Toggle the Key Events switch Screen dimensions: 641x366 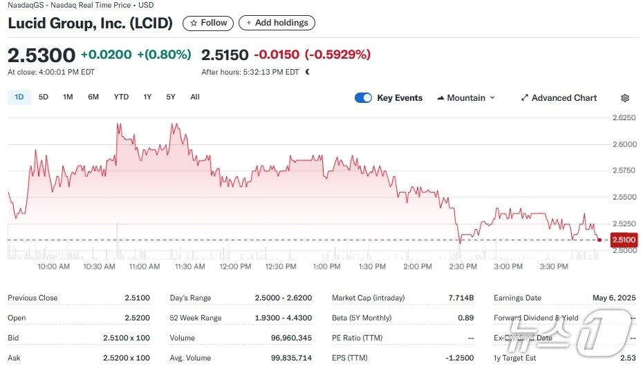[x=363, y=98]
